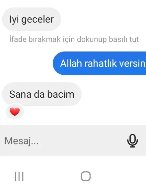The image size is (146, 191).
Task: Open the recent apps navigation button
Action: point(19,176)
